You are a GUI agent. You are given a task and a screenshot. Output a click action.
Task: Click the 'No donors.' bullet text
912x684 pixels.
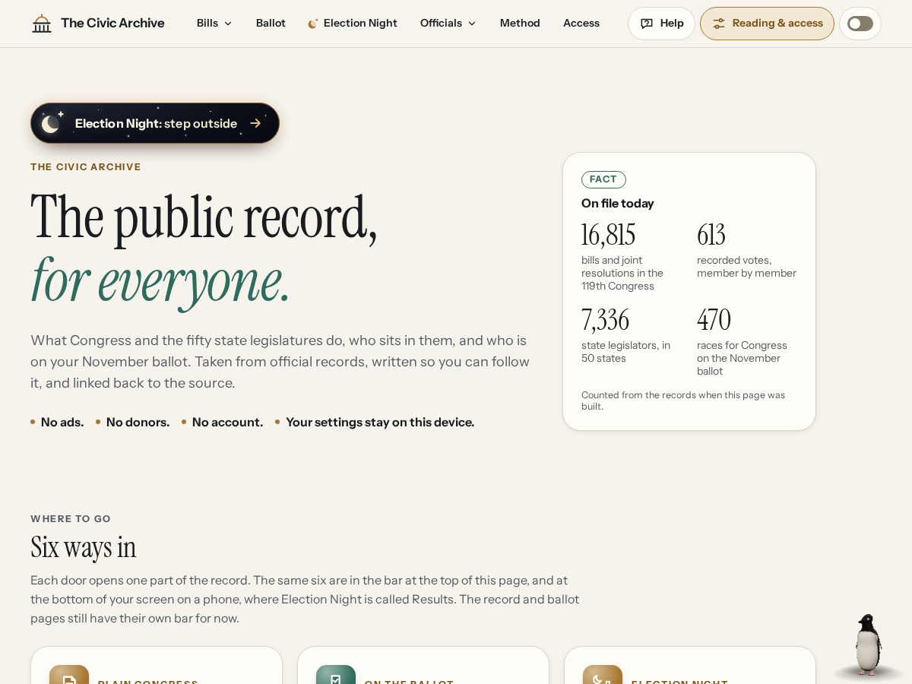(138, 422)
